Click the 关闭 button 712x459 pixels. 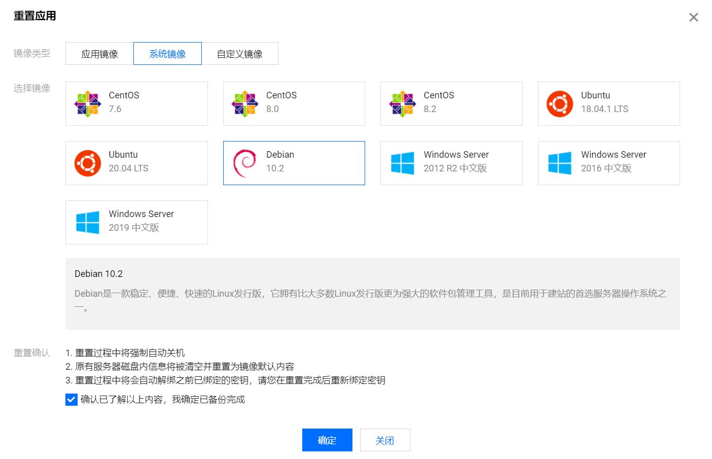click(385, 440)
